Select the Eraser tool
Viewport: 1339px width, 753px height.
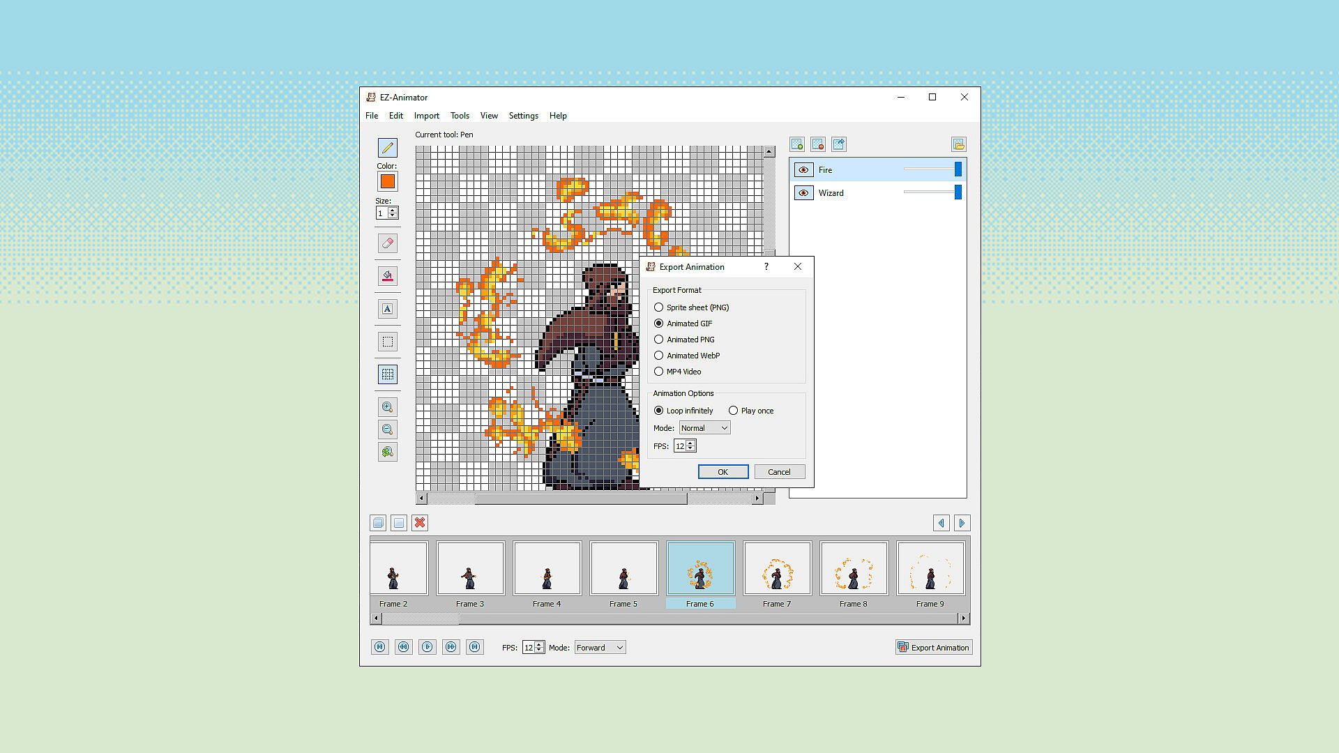(388, 243)
